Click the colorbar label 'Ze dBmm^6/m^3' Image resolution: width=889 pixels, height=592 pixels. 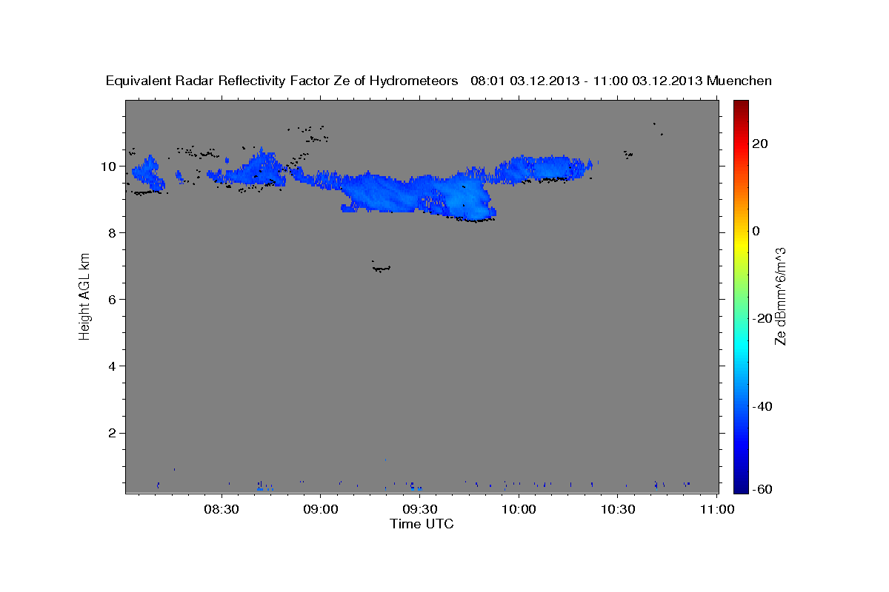pos(780,296)
